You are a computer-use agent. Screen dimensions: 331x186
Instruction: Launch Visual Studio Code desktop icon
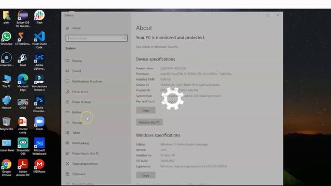click(x=39, y=40)
